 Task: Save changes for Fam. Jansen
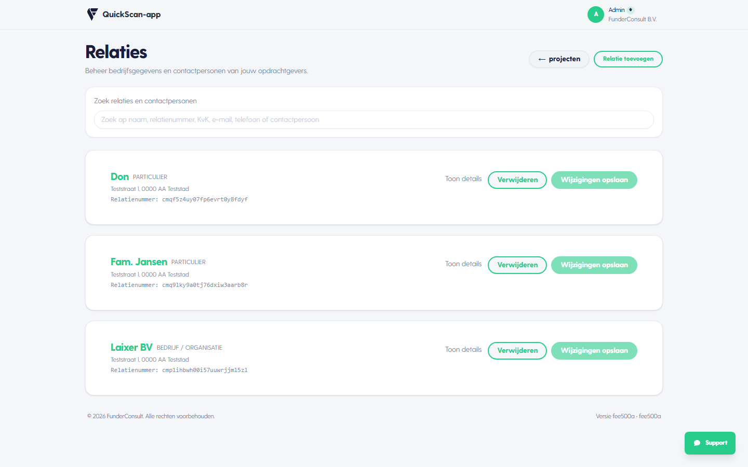(x=594, y=265)
